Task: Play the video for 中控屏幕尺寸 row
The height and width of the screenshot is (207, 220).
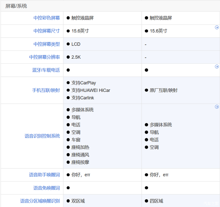Action: (217, 28)
